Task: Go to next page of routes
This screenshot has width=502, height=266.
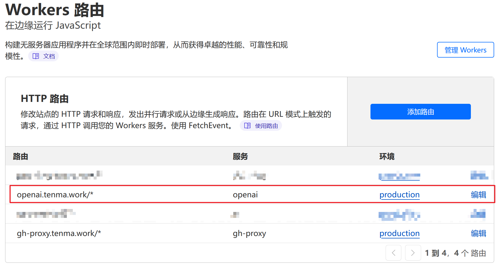Action: (x=413, y=253)
